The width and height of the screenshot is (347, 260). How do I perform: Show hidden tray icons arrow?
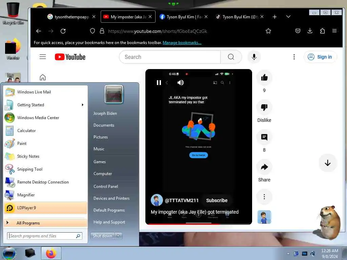[288, 254]
